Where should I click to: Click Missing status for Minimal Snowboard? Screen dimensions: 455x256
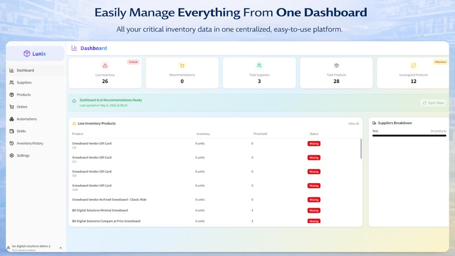(x=314, y=210)
